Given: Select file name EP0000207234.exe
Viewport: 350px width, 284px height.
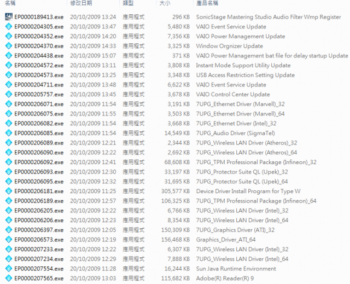Looking at the screenshot, I should point(39,259).
